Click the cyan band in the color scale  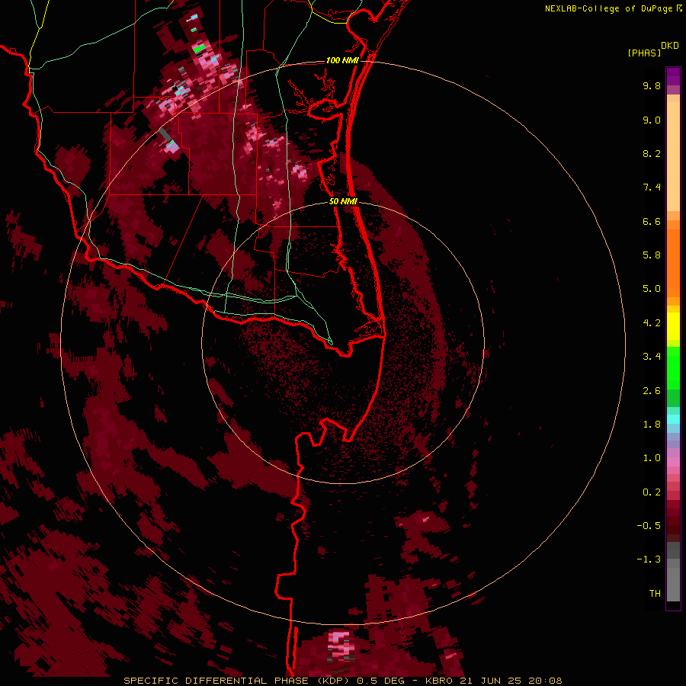point(673,419)
